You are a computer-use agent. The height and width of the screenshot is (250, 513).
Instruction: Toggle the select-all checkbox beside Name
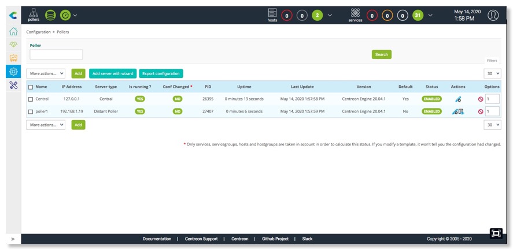pyautogui.click(x=31, y=87)
